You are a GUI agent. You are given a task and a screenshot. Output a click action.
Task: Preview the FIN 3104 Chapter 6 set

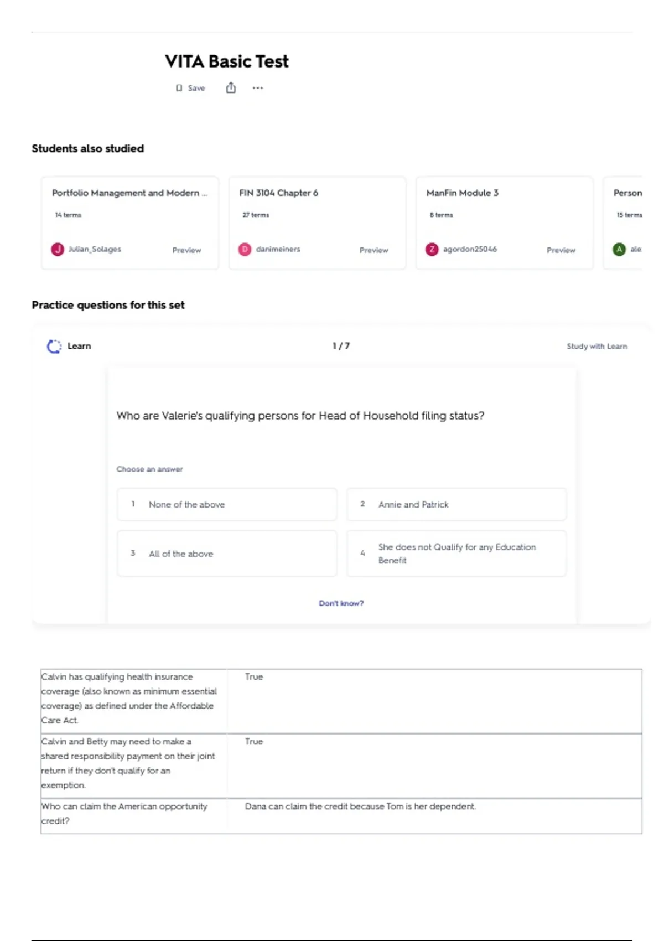click(373, 250)
